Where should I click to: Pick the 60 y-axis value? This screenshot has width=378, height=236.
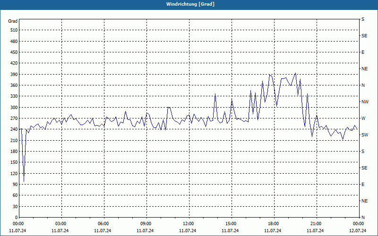(x=15, y=195)
